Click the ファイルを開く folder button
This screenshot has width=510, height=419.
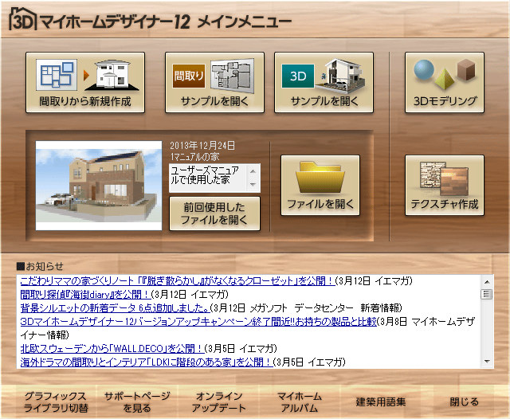pyautogui.click(x=320, y=186)
